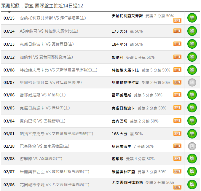This screenshot has height=191, width=201.
Task: Open match 安納托利亞艾菲斯 VS 拜仁慕尼黑(主)
Action: (53, 18)
